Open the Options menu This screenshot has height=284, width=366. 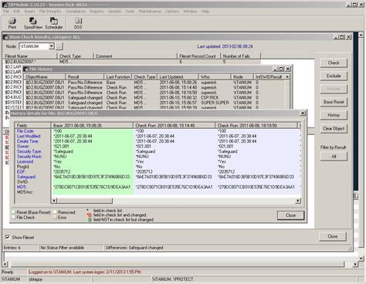pyautogui.click(x=172, y=12)
